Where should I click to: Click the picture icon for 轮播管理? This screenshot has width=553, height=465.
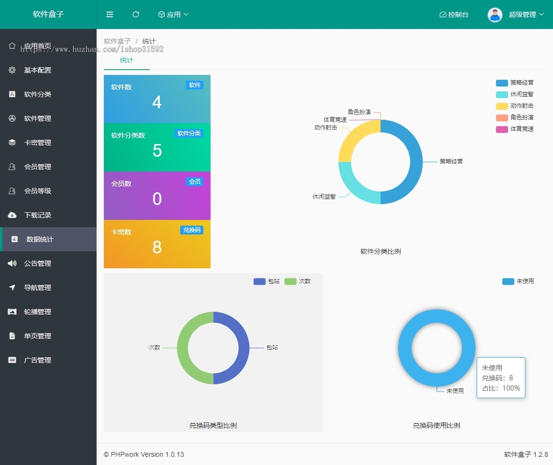tap(12, 312)
